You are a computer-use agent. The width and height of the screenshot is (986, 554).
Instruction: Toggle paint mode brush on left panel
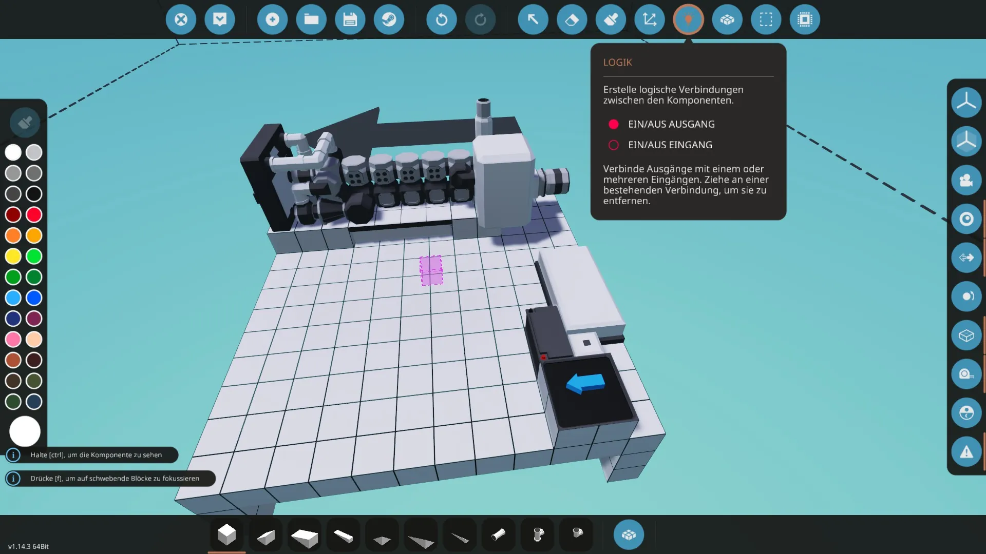25,122
